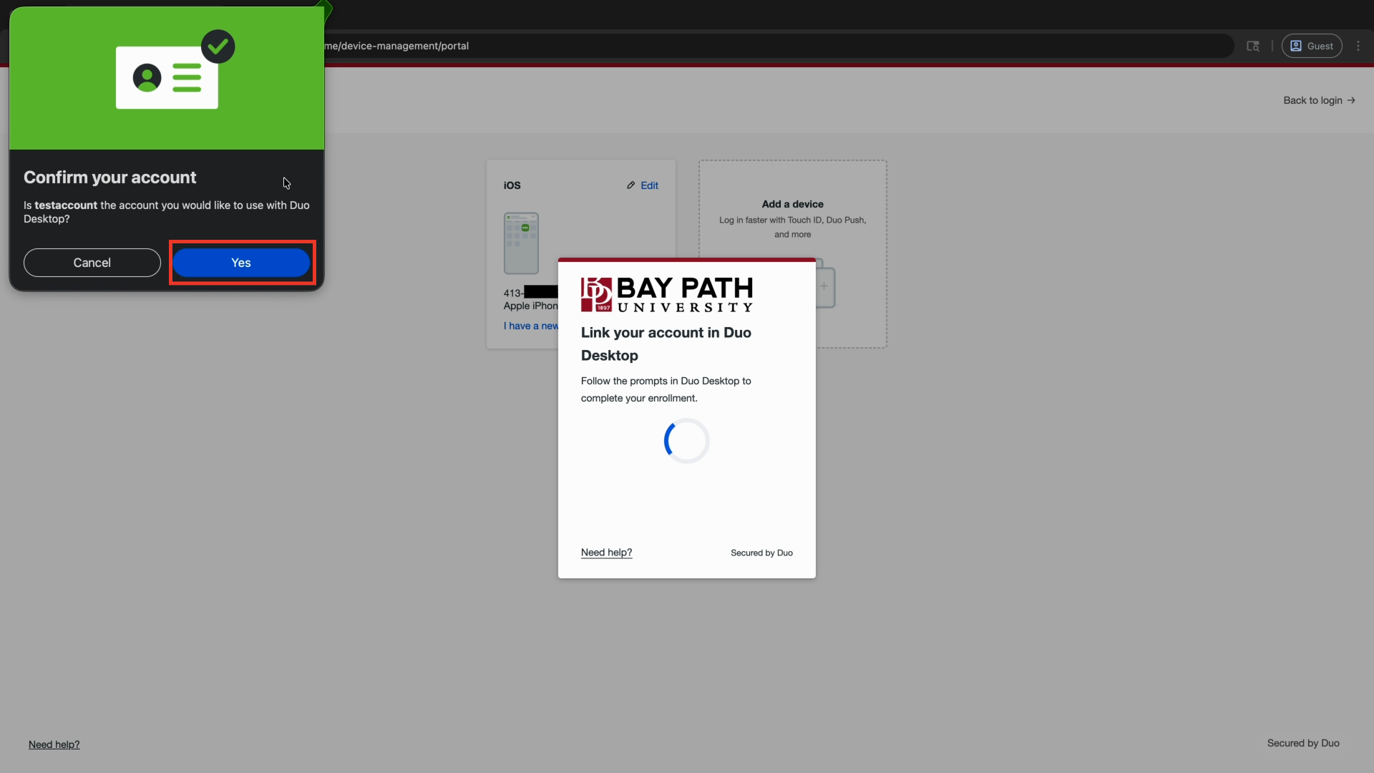Image resolution: width=1374 pixels, height=773 pixels.
Task: Click the iPhone thumbnail on the iOS card
Action: pyautogui.click(x=521, y=243)
